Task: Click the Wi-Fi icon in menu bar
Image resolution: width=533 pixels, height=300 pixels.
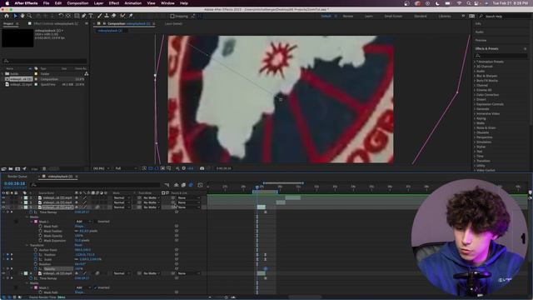Action: pos(460,3)
